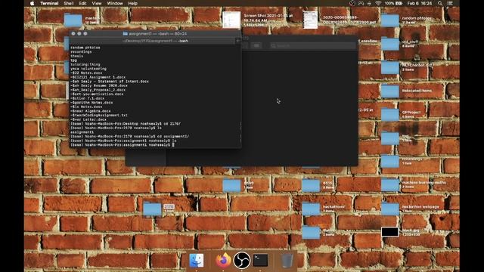Screen dimensions: 484x272
Task: Open the View menu
Action: (97, 3)
